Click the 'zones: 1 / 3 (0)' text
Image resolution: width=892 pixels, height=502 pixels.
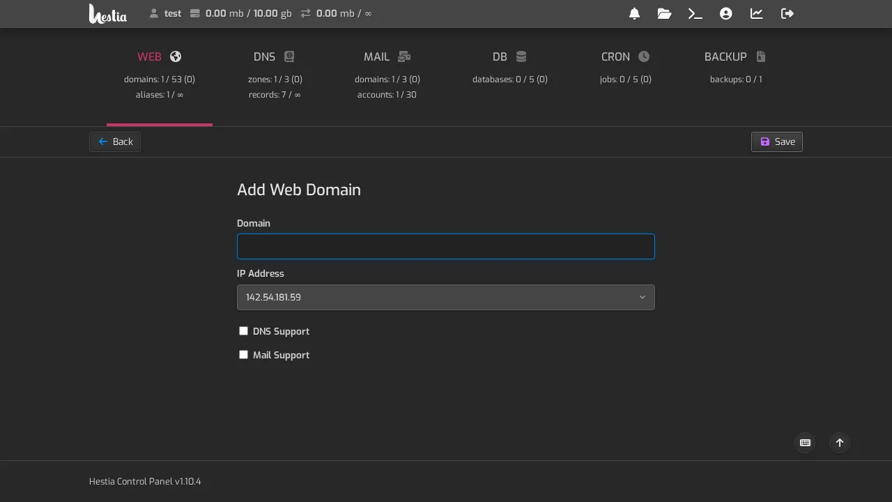[275, 79]
